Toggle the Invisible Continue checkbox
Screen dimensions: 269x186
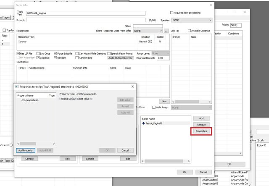pos(189,31)
